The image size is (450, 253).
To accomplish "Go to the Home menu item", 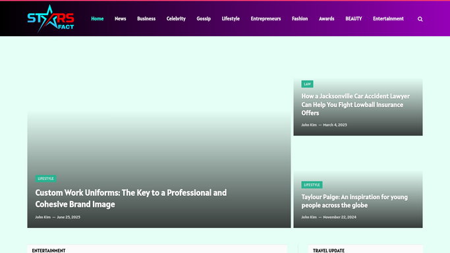I will 98,18.
